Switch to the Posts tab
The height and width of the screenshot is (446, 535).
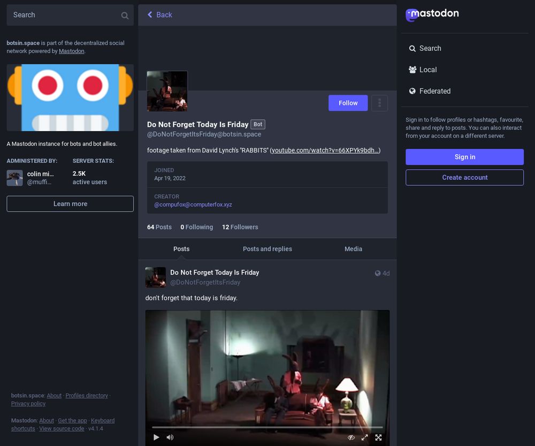click(181, 249)
